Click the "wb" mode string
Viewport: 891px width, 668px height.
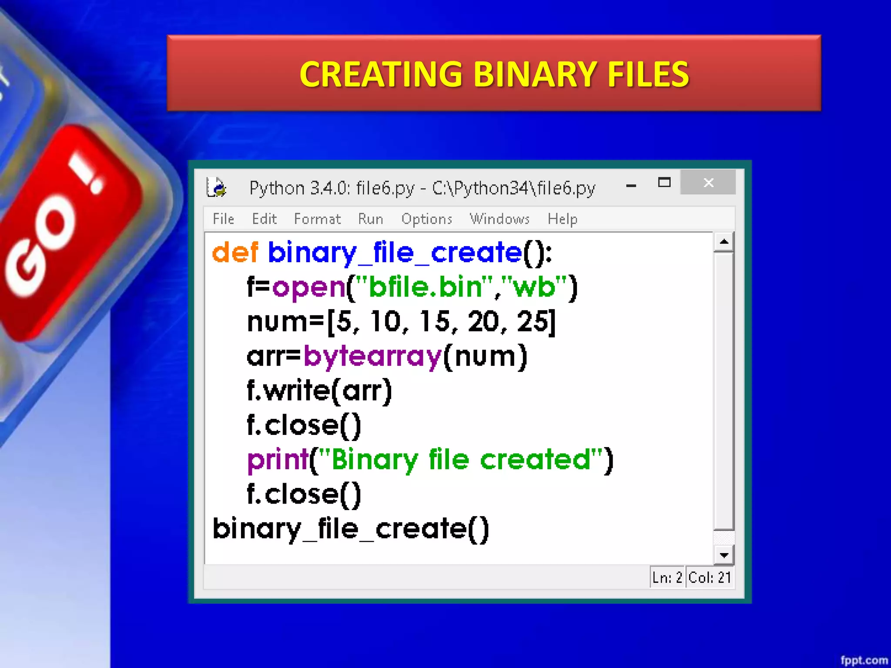coord(535,287)
